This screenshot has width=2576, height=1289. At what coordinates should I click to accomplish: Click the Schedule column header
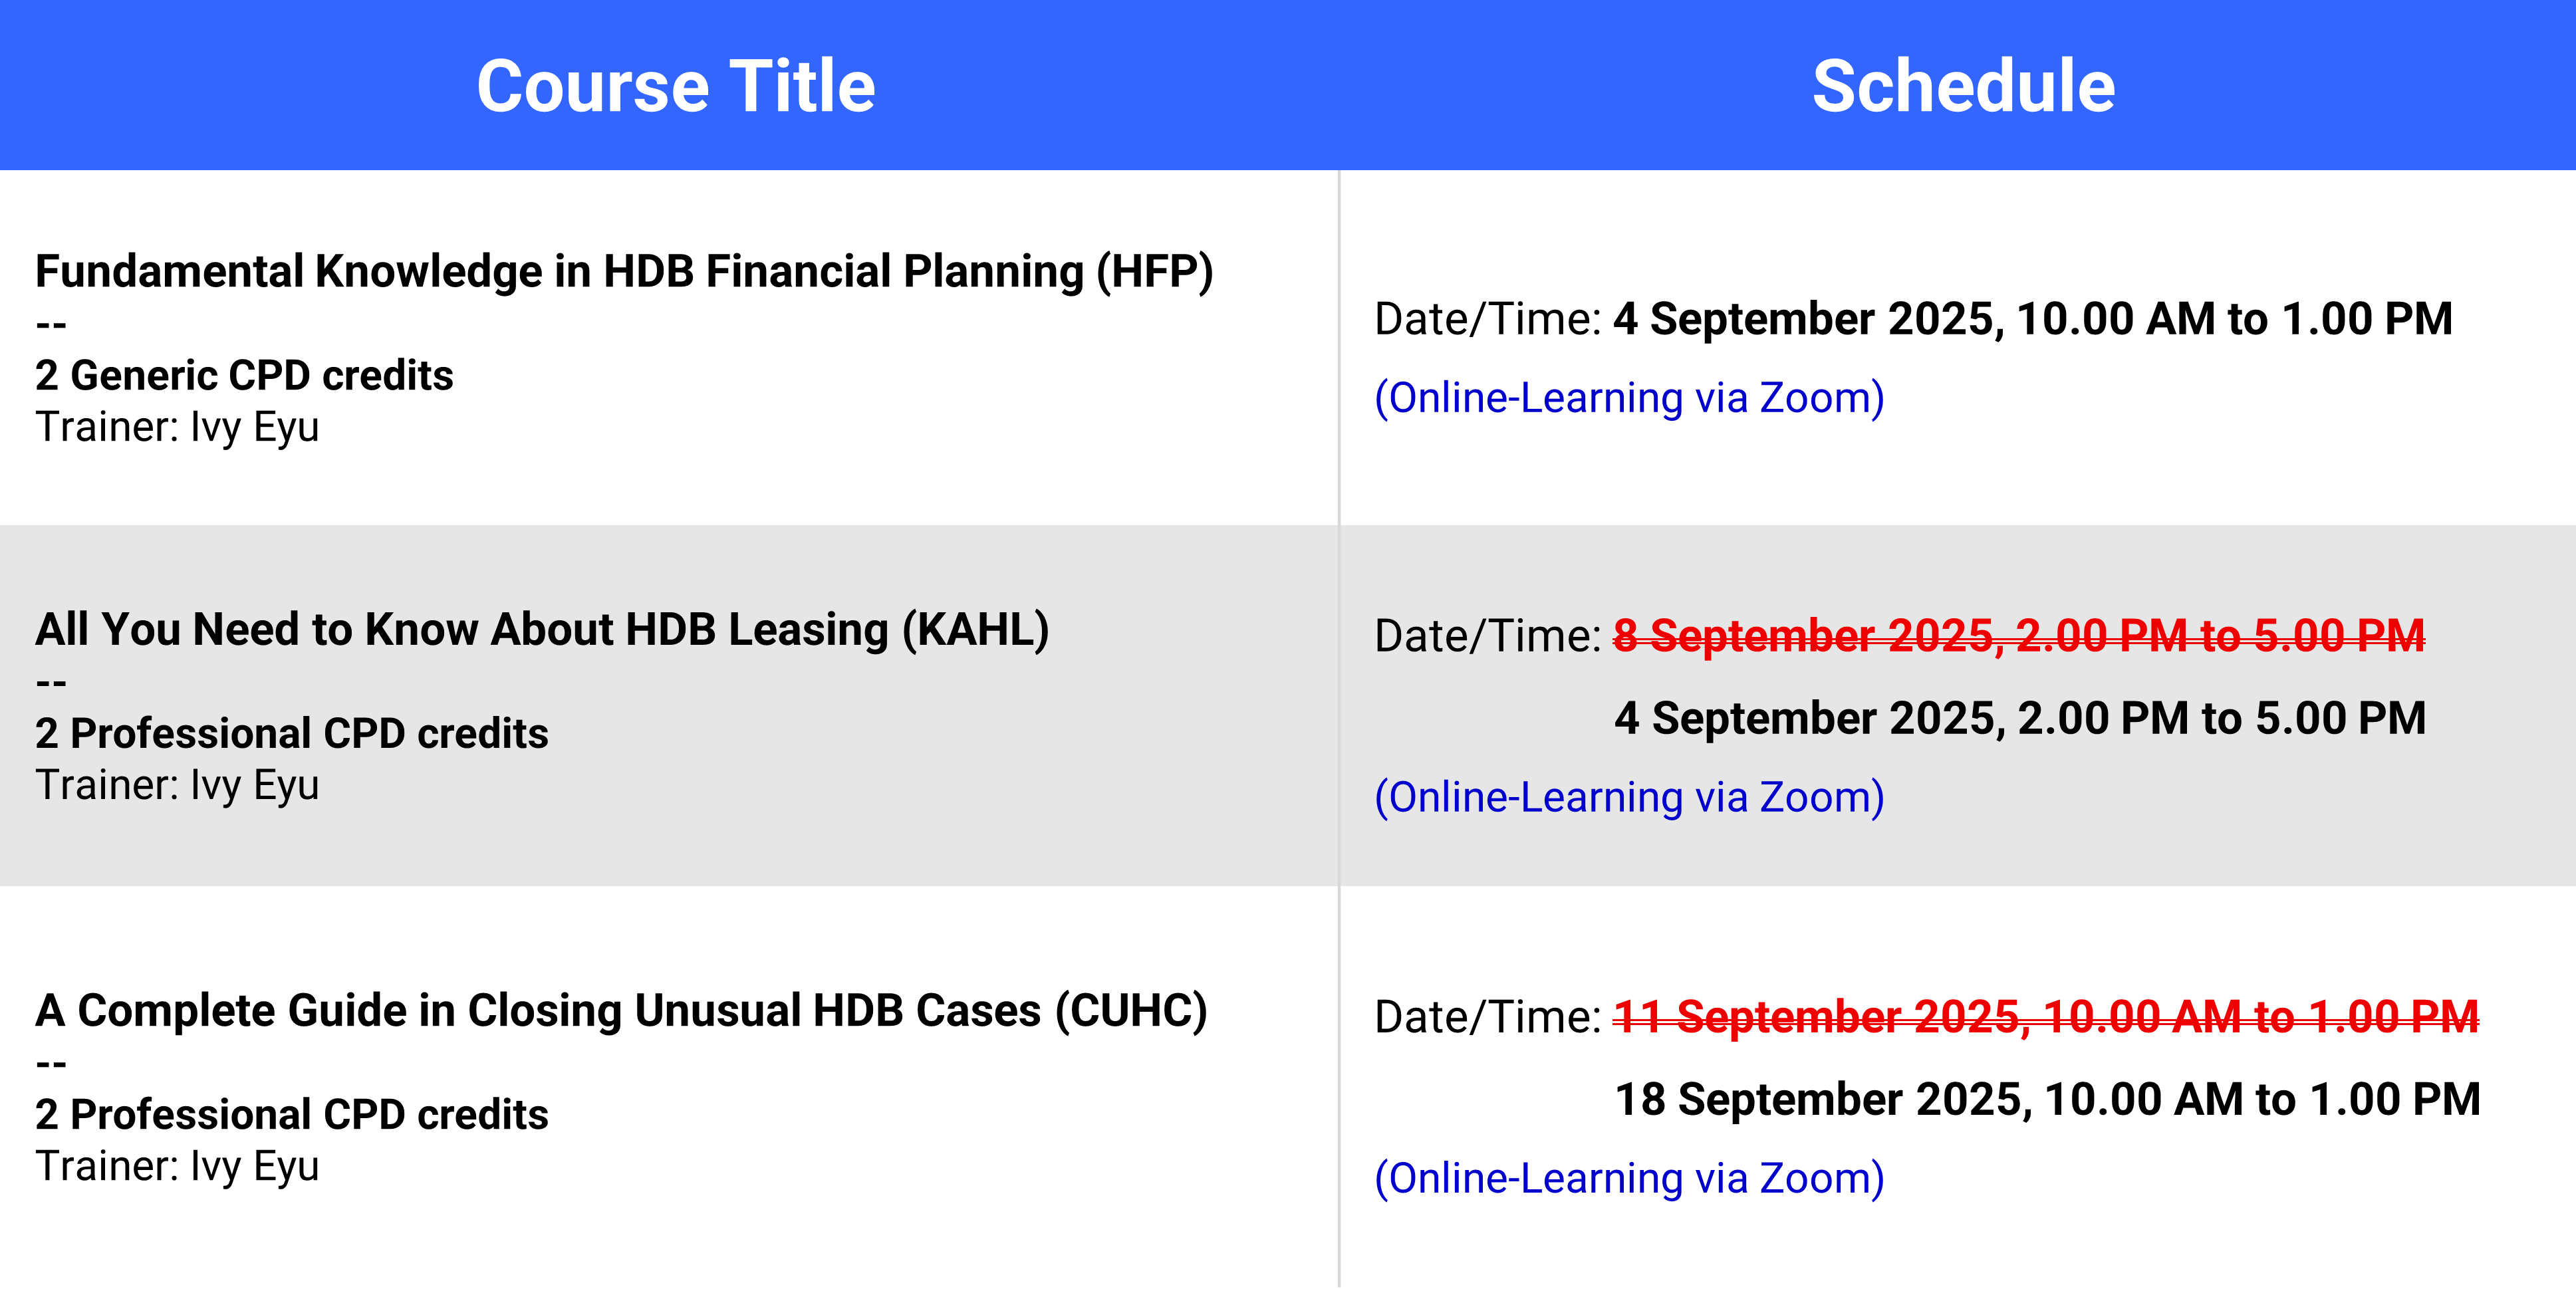pos(1963,86)
